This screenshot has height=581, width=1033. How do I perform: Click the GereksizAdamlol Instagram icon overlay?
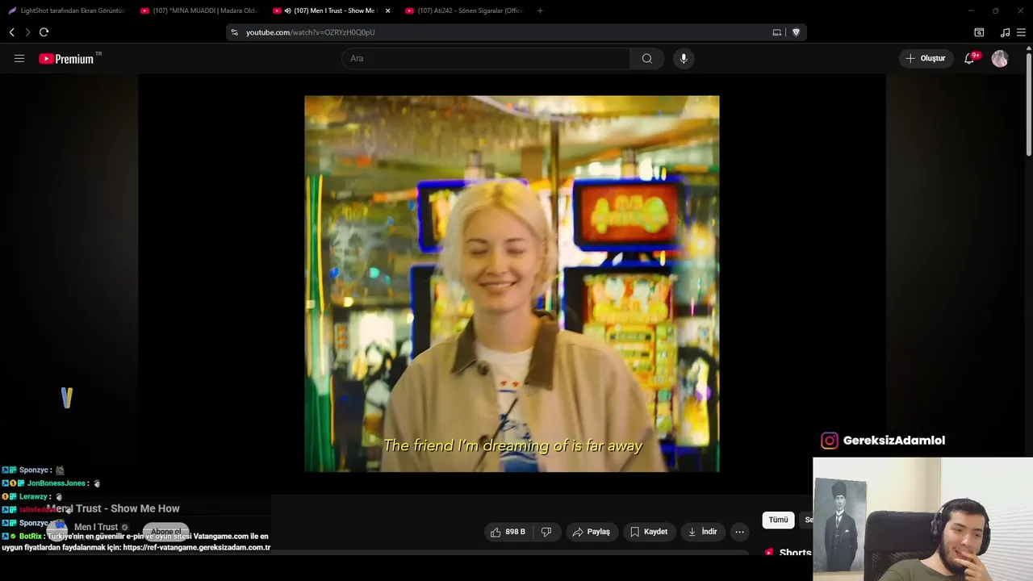point(830,441)
